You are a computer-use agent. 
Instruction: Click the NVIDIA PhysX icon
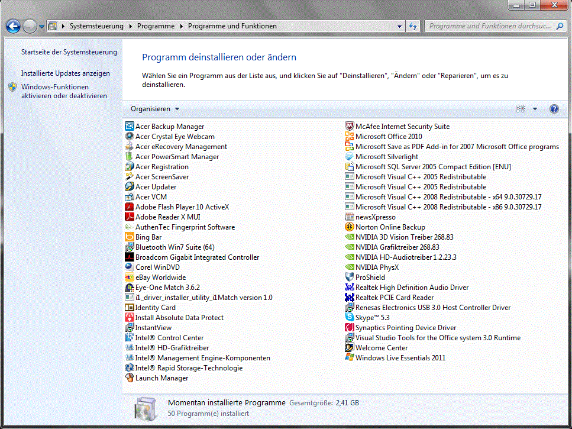click(x=350, y=267)
